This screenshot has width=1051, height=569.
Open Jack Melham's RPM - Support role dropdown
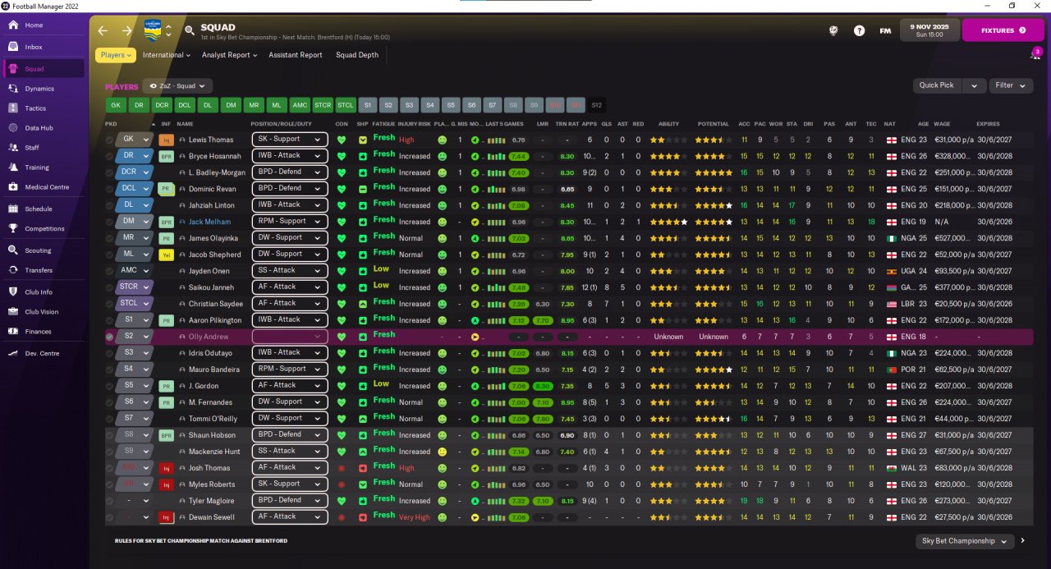(290, 222)
